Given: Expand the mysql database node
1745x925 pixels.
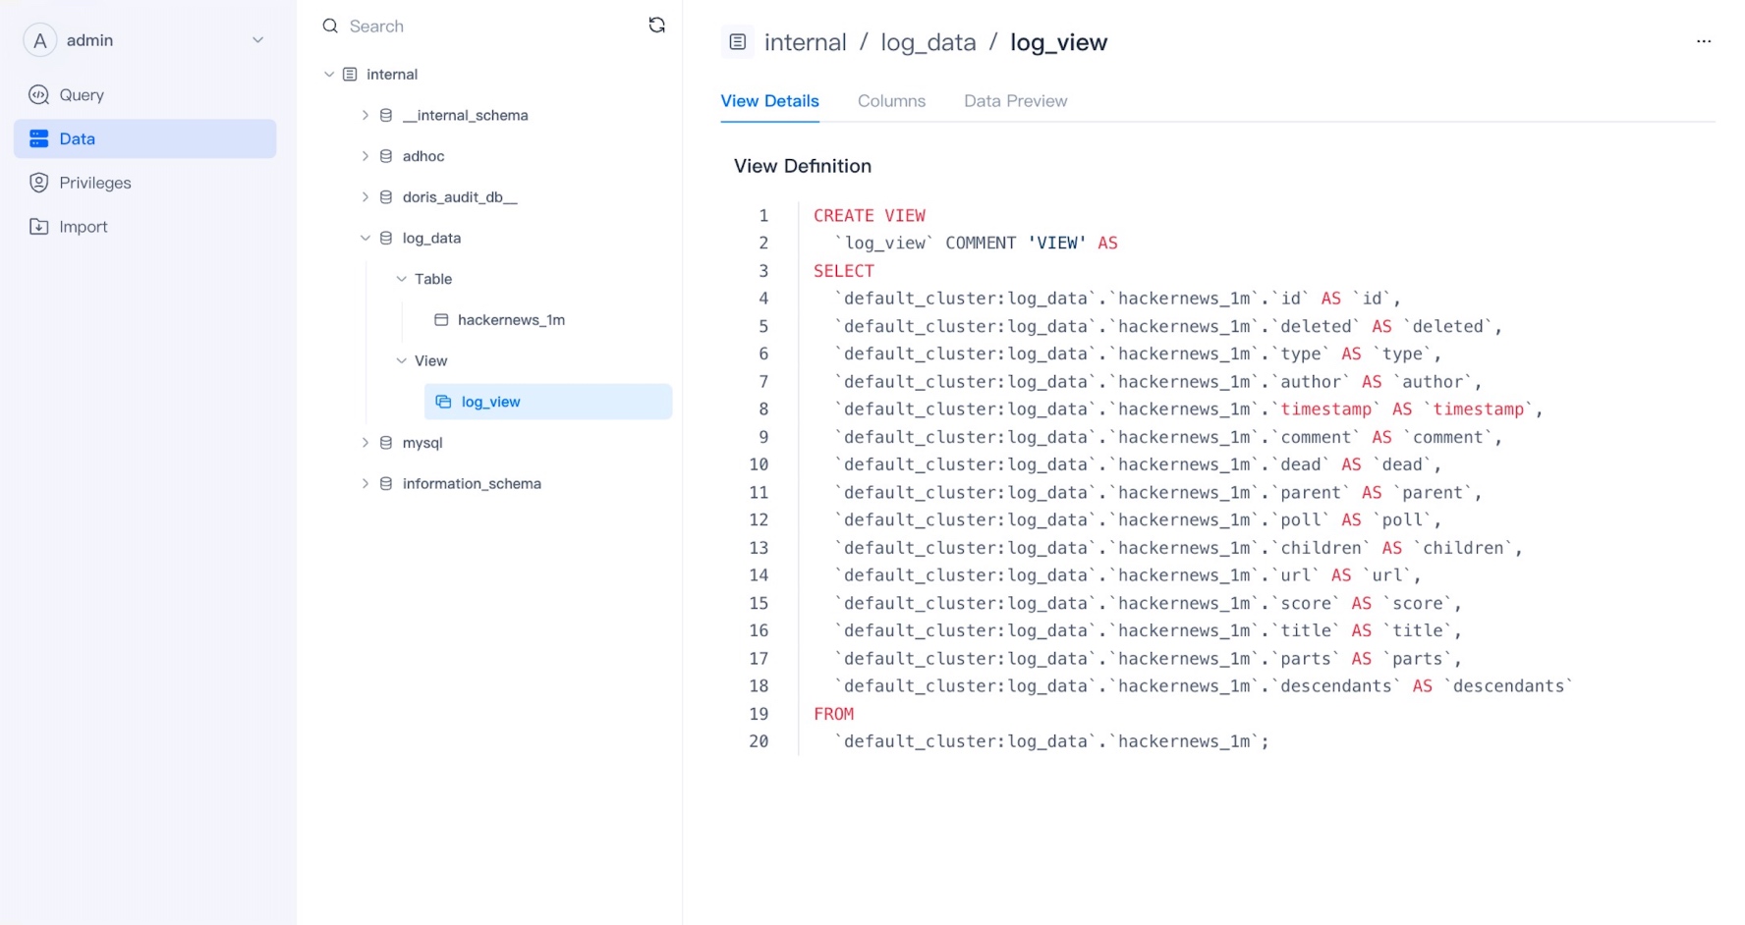Looking at the screenshot, I should click(x=365, y=443).
